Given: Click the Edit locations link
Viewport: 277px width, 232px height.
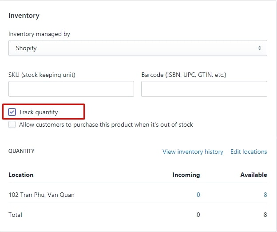Looking at the screenshot, I should (x=249, y=152).
